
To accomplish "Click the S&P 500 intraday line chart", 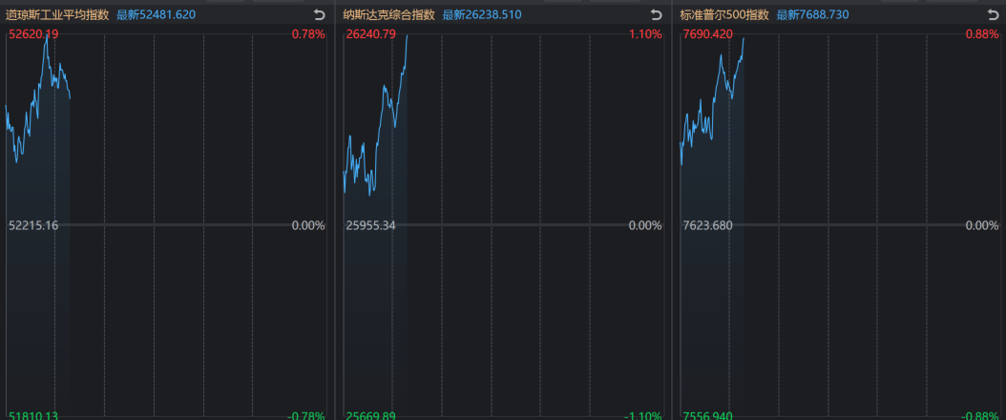I will (x=840, y=225).
